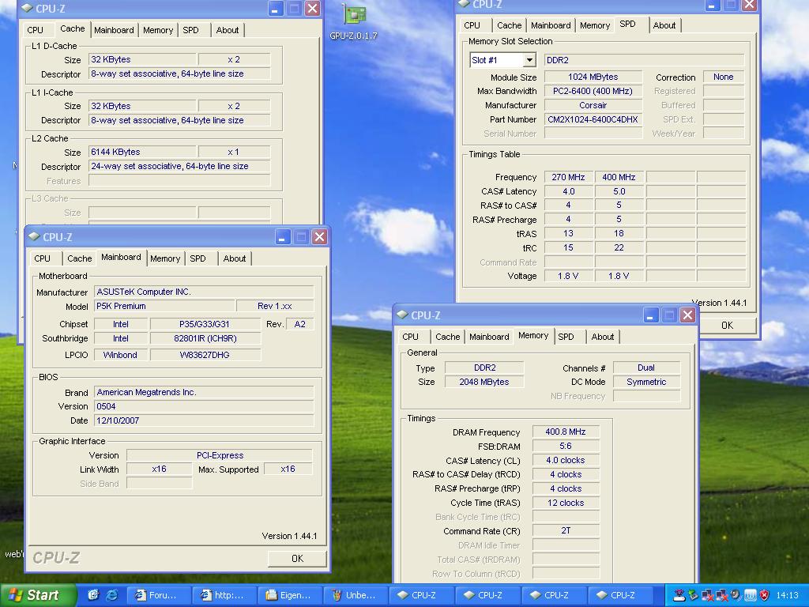The image size is (809, 607).
Task: Open Memory tab in Mainboard window
Action: coord(165,258)
